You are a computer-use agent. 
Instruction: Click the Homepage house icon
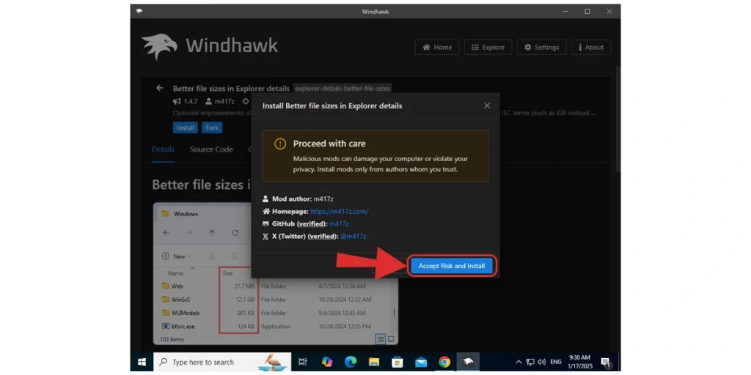[x=265, y=211]
